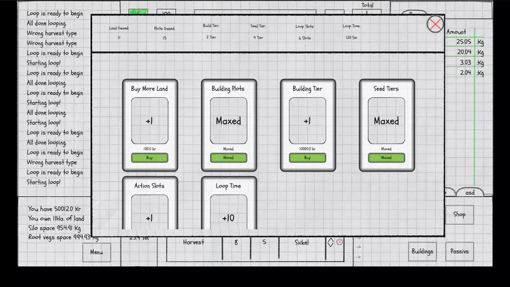510x287 pixels.
Task: Click the 120 Sec loop time value
Action: click(351, 37)
